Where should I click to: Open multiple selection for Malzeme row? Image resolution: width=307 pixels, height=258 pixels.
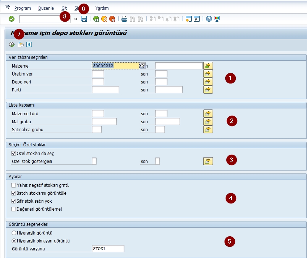pyautogui.click(x=208, y=66)
